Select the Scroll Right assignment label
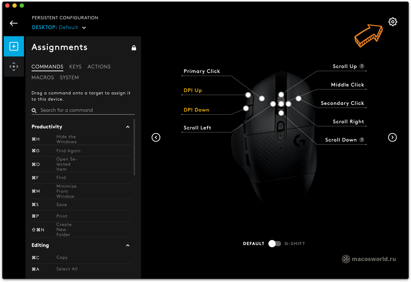The height and width of the screenshot is (282, 411). coord(348,121)
